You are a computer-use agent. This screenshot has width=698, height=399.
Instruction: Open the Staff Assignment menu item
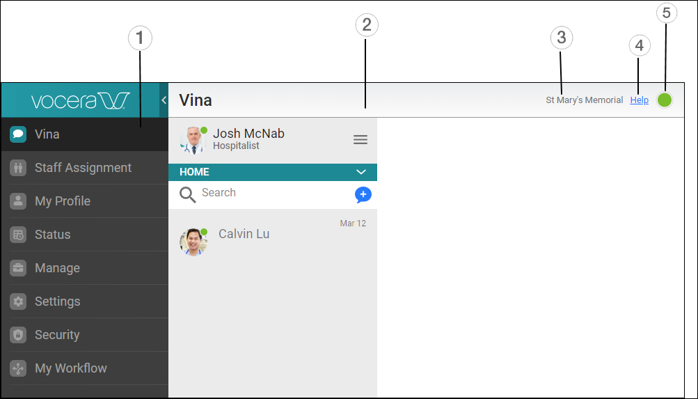pos(83,168)
